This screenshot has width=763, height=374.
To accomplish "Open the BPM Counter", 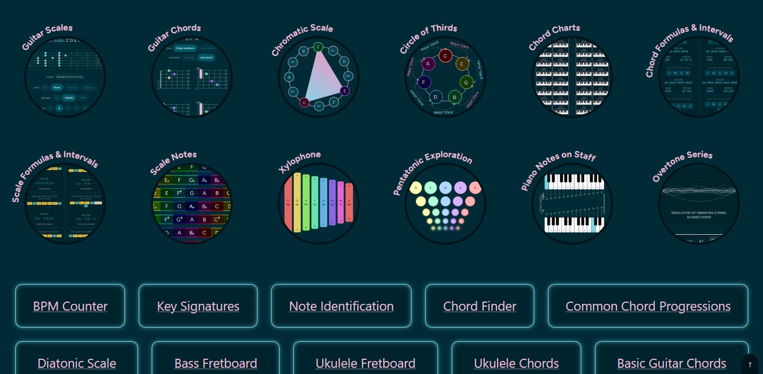I will [70, 306].
